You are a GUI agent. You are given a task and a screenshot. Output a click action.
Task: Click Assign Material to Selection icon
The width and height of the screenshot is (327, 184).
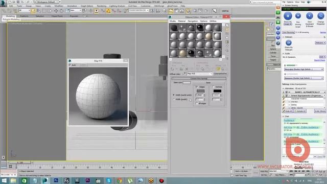(181, 69)
